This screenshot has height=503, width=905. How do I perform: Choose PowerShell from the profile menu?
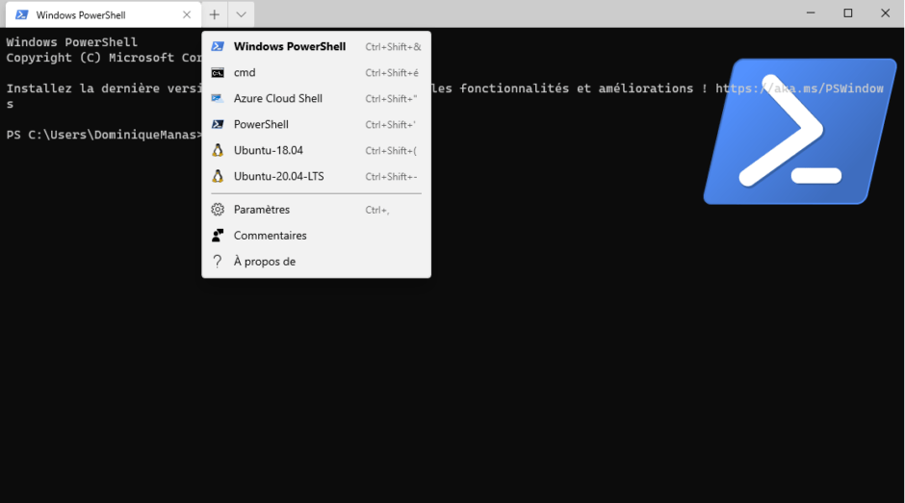(261, 124)
